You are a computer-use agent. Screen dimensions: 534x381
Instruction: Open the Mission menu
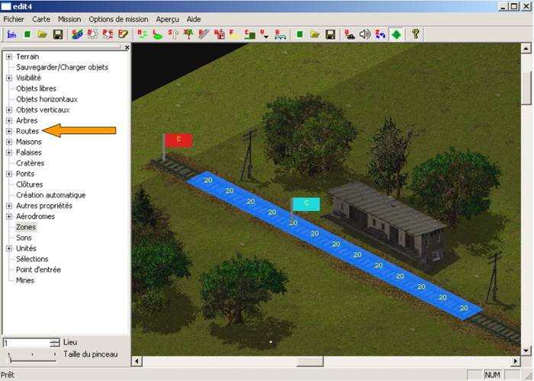click(69, 18)
